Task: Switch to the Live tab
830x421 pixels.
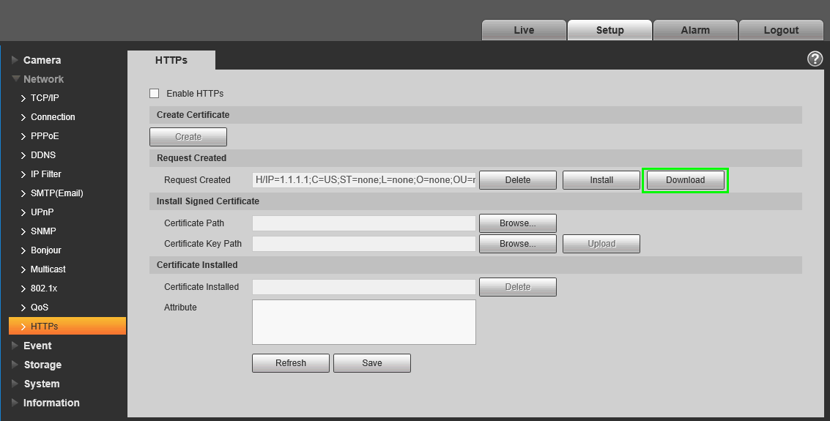Action: [x=524, y=30]
